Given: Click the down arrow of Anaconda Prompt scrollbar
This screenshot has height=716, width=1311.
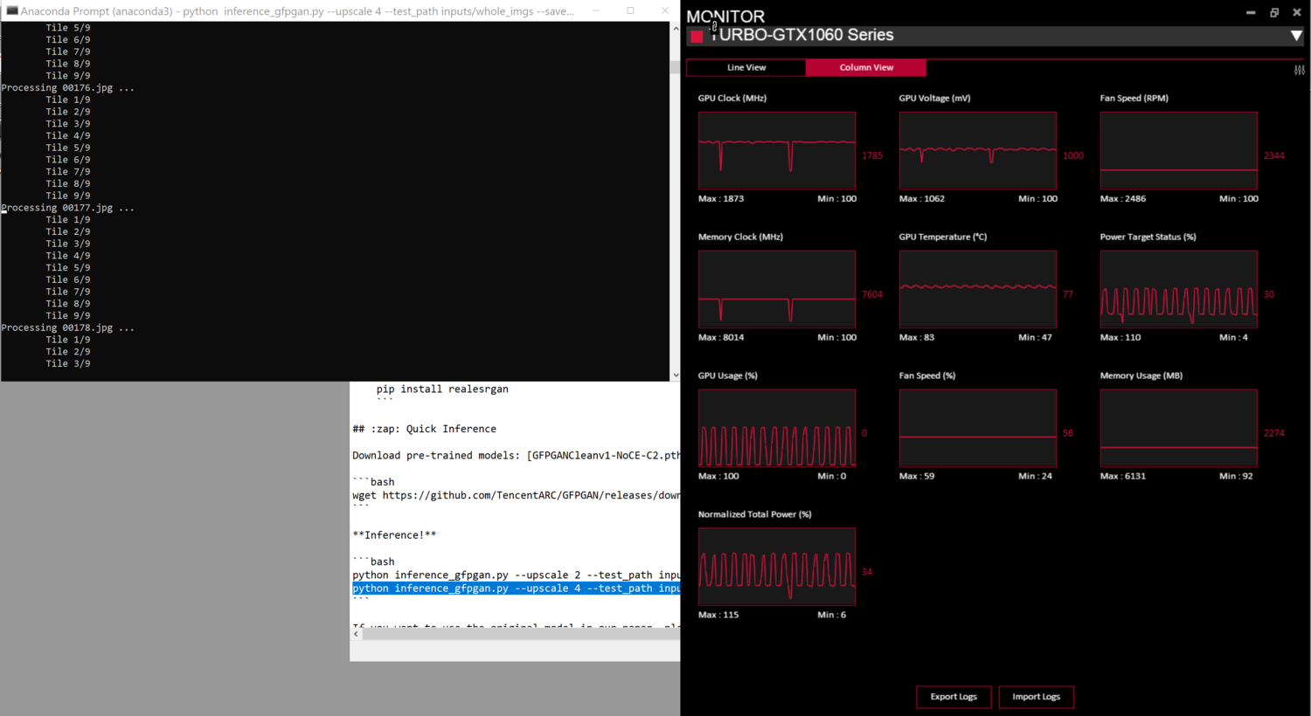Looking at the screenshot, I should pyautogui.click(x=675, y=375).
